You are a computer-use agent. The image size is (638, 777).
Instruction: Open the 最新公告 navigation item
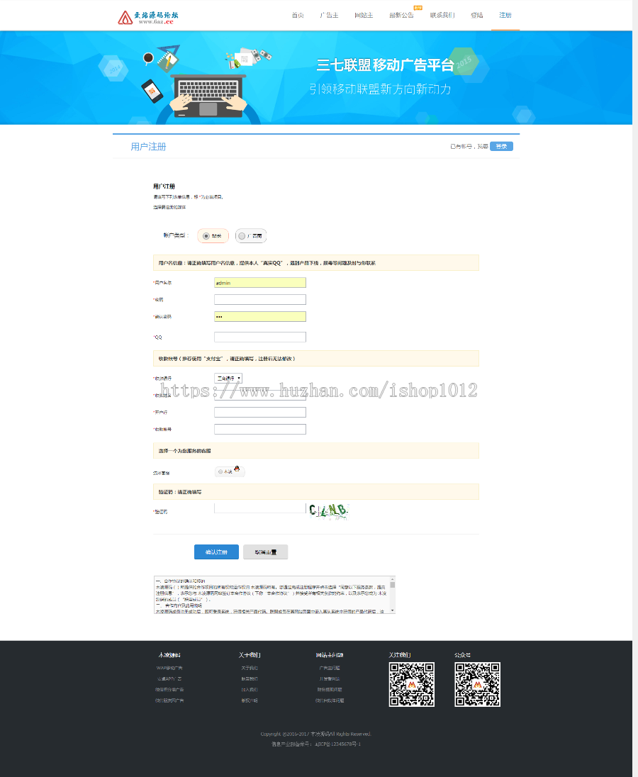coord(401,16)
